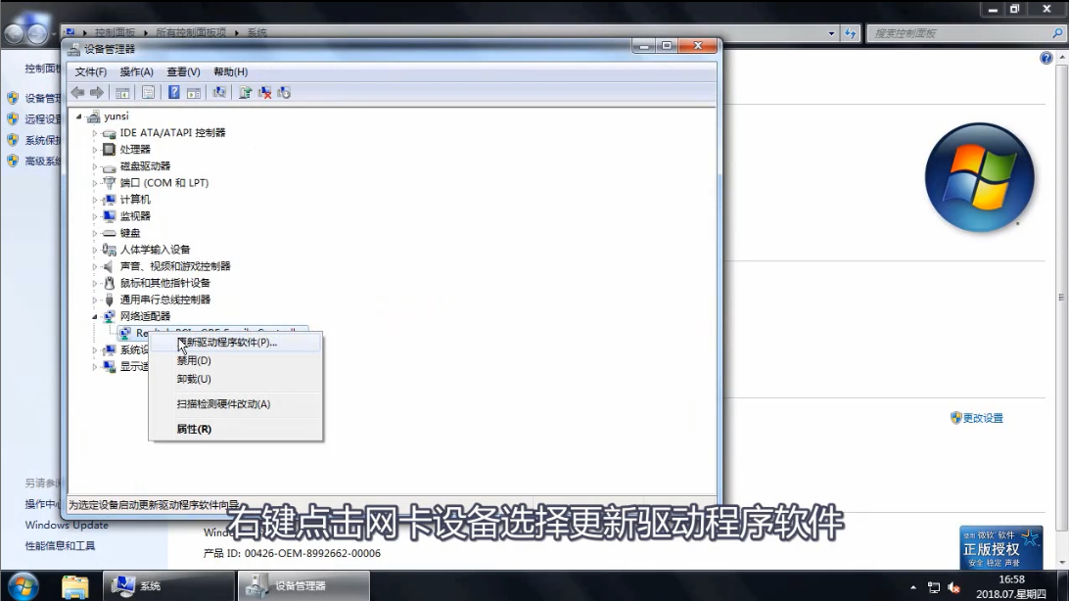Collapse the 网络适配器 tree node
The height and width of the screenshot is (601, 1069).
click(x=95, y=317)
